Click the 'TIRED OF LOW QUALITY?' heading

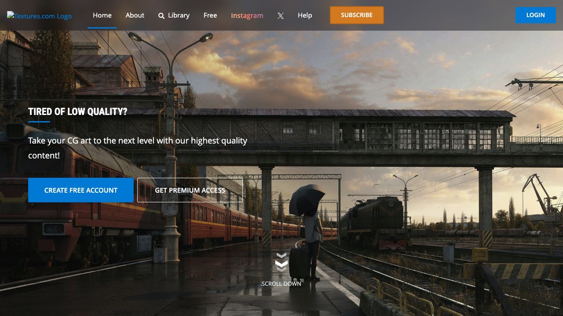[x=78, y=112]
